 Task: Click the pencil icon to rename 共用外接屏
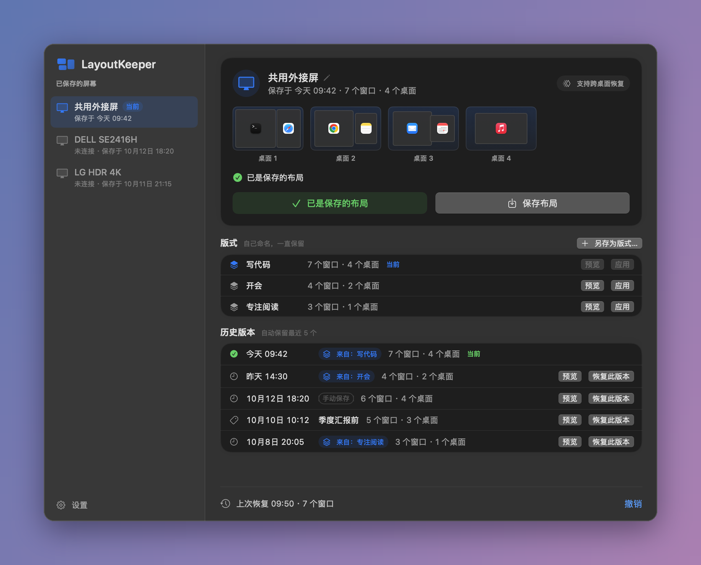click(327, 78)
